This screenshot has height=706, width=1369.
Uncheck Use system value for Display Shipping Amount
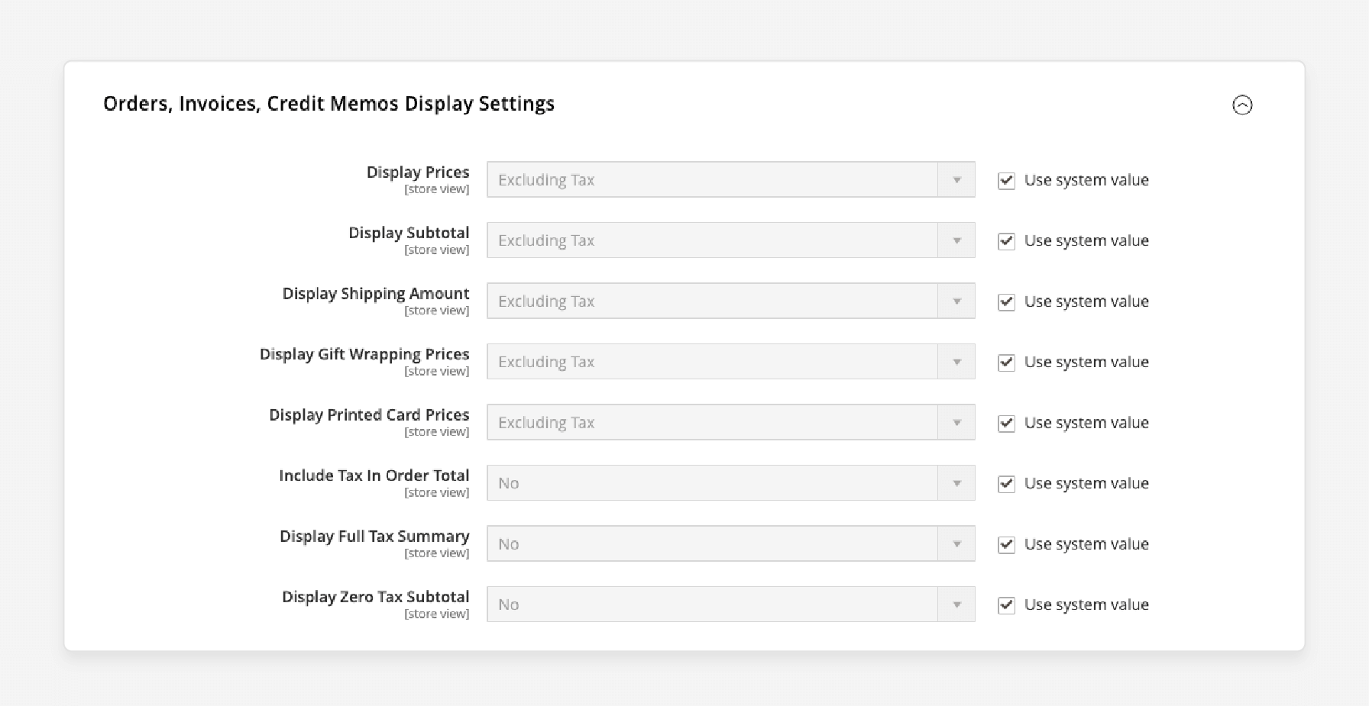coord(1006,301)
